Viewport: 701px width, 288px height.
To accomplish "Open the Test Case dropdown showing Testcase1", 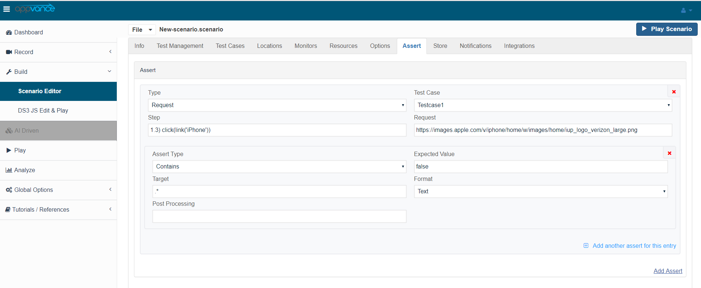I will click(542, 105).
